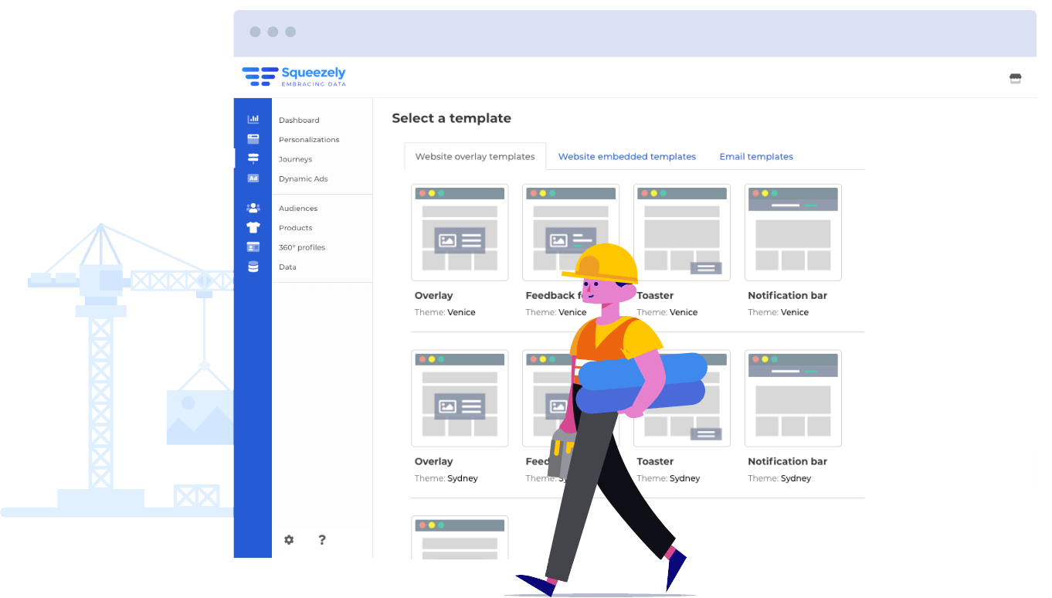Viewport: 1052px width, 598px height.
Task: Click the Squeezely logo
Action: pos(294,76)
